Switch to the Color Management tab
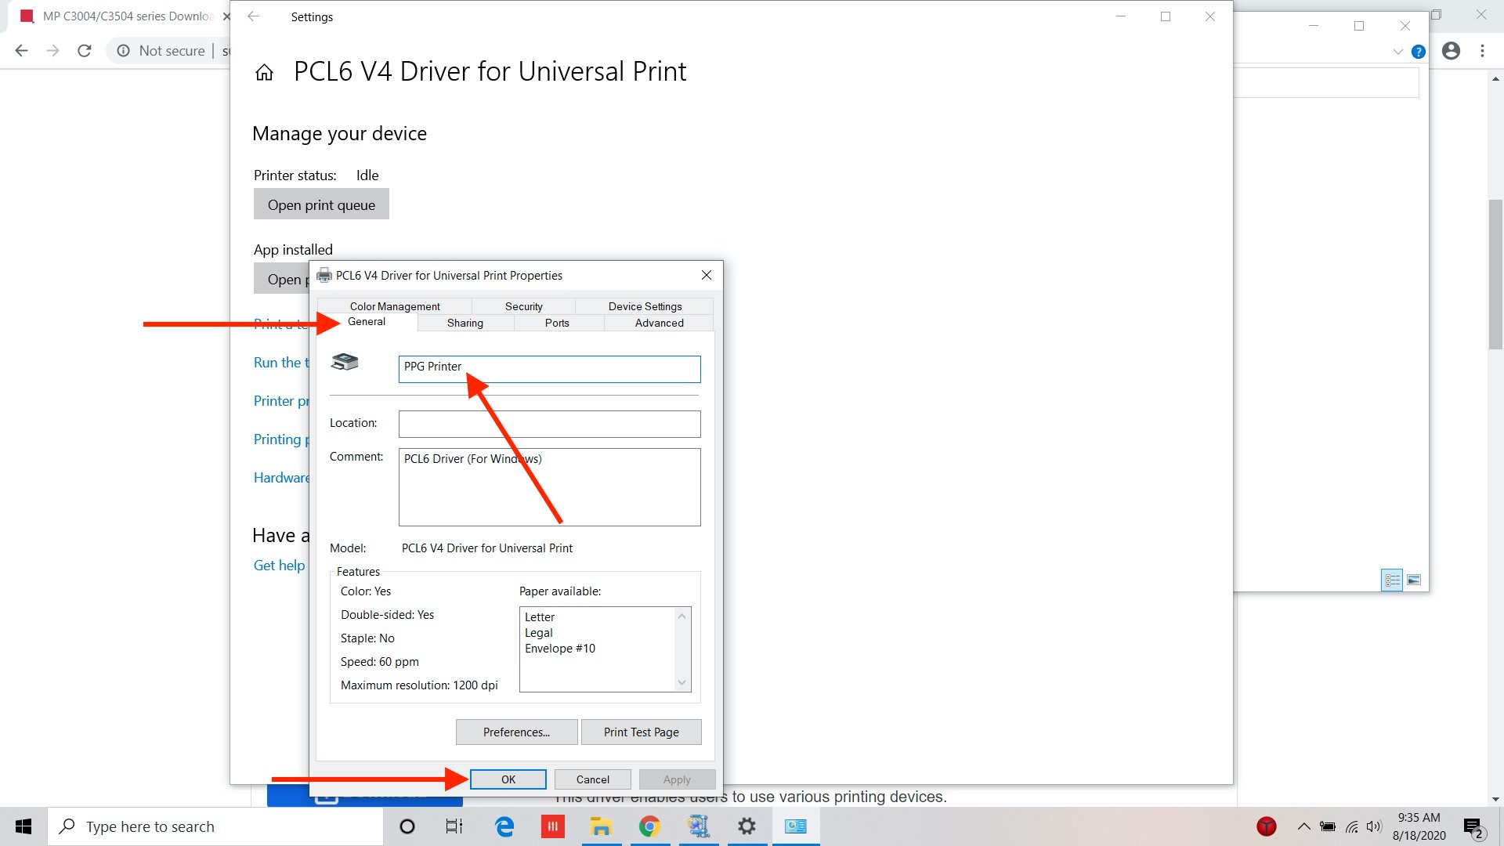The width and height of the screenshot is (1504, 846). click(x=395, y=306)
